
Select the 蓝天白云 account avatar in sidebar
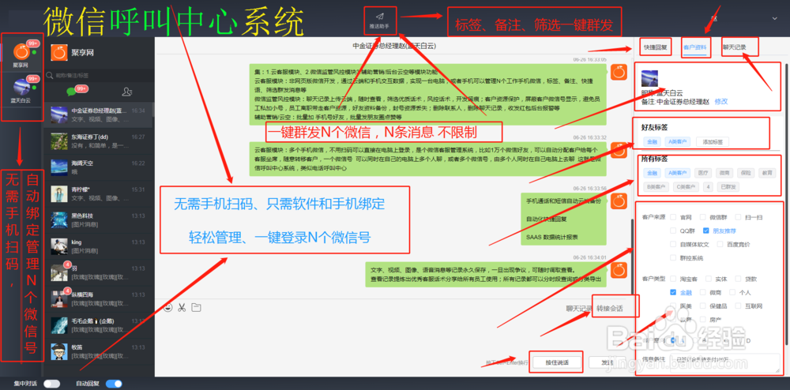(x=21, y=87)
